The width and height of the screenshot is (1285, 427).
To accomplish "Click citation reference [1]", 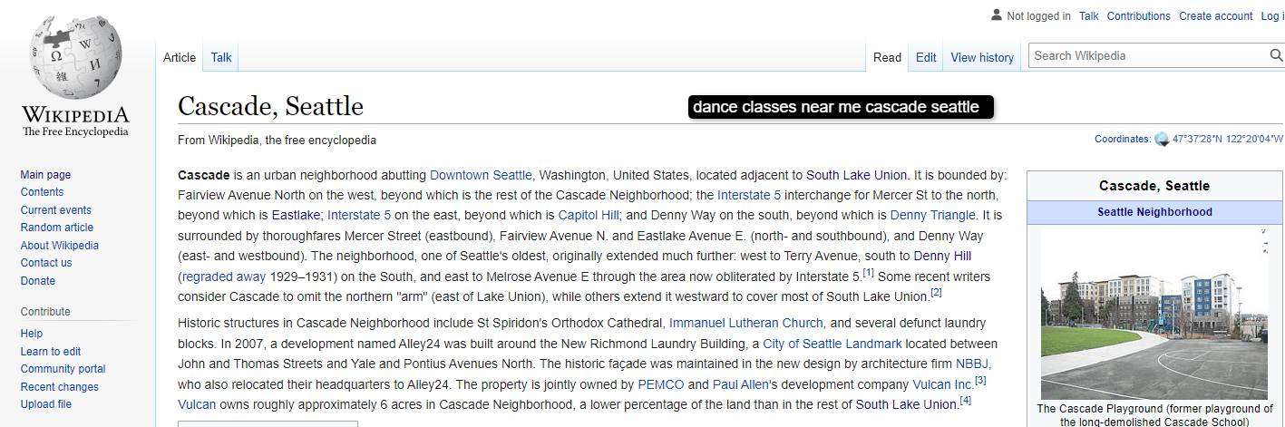I will pos(868,272).
